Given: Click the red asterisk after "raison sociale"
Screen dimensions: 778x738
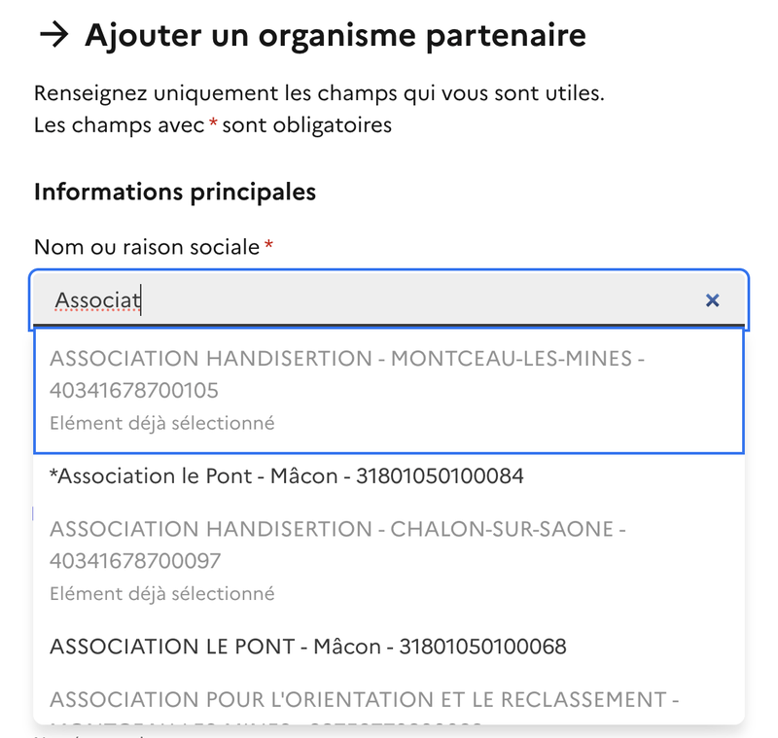Looking at the screenshot, I should [268, 247].
